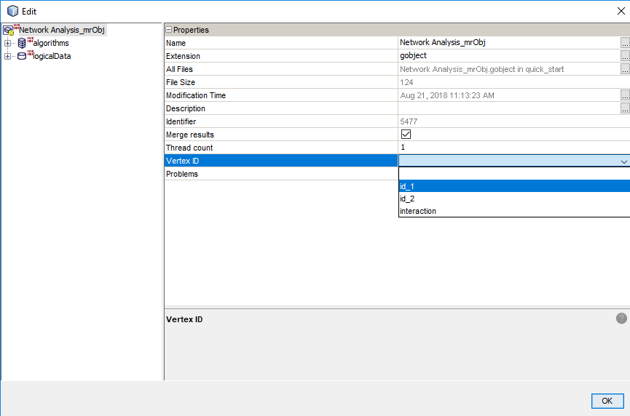
Task: Open ellipsis editor for Description property
Action: tap(624, 108)
